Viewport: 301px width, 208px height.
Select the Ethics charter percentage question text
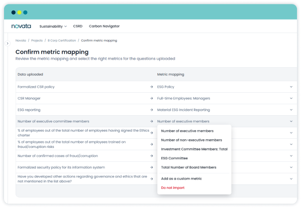point(83,133)
